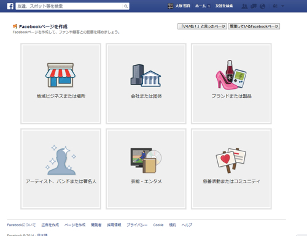This screenshot has height=236, width=307.
Task: Select the storefront local business icon
Action: coord(60,75)
